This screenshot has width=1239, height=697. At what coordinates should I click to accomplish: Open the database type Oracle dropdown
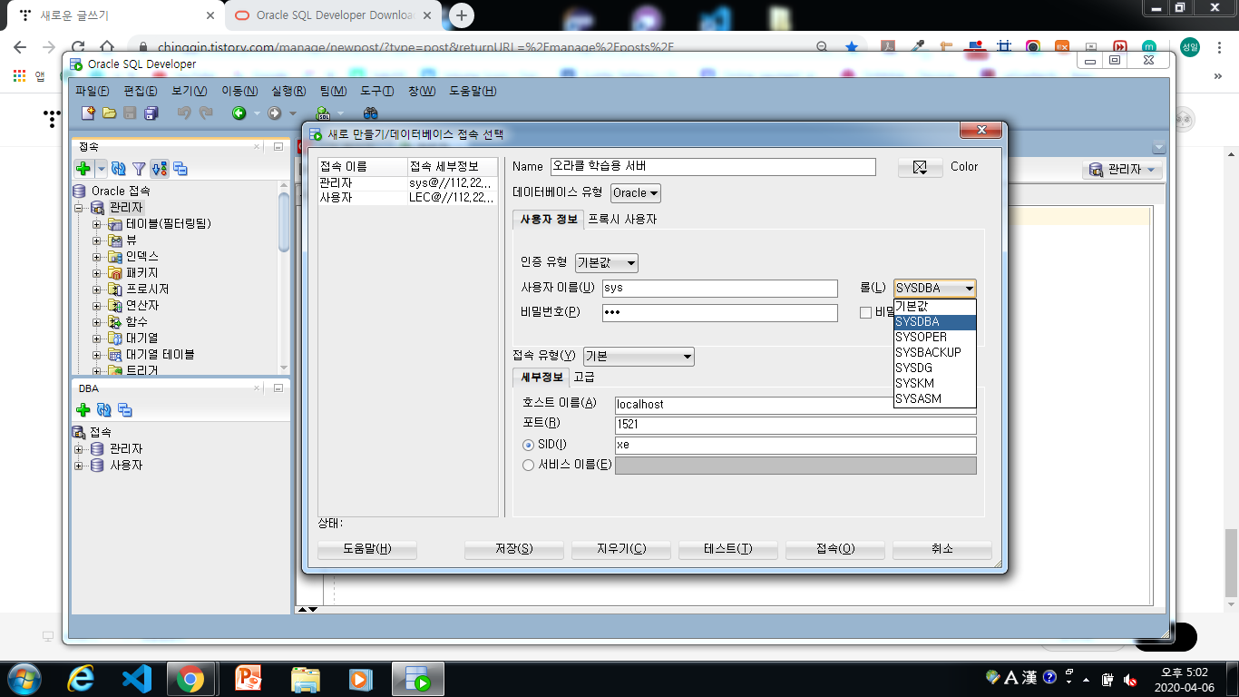pyautogui.click(x=636, y=193)
